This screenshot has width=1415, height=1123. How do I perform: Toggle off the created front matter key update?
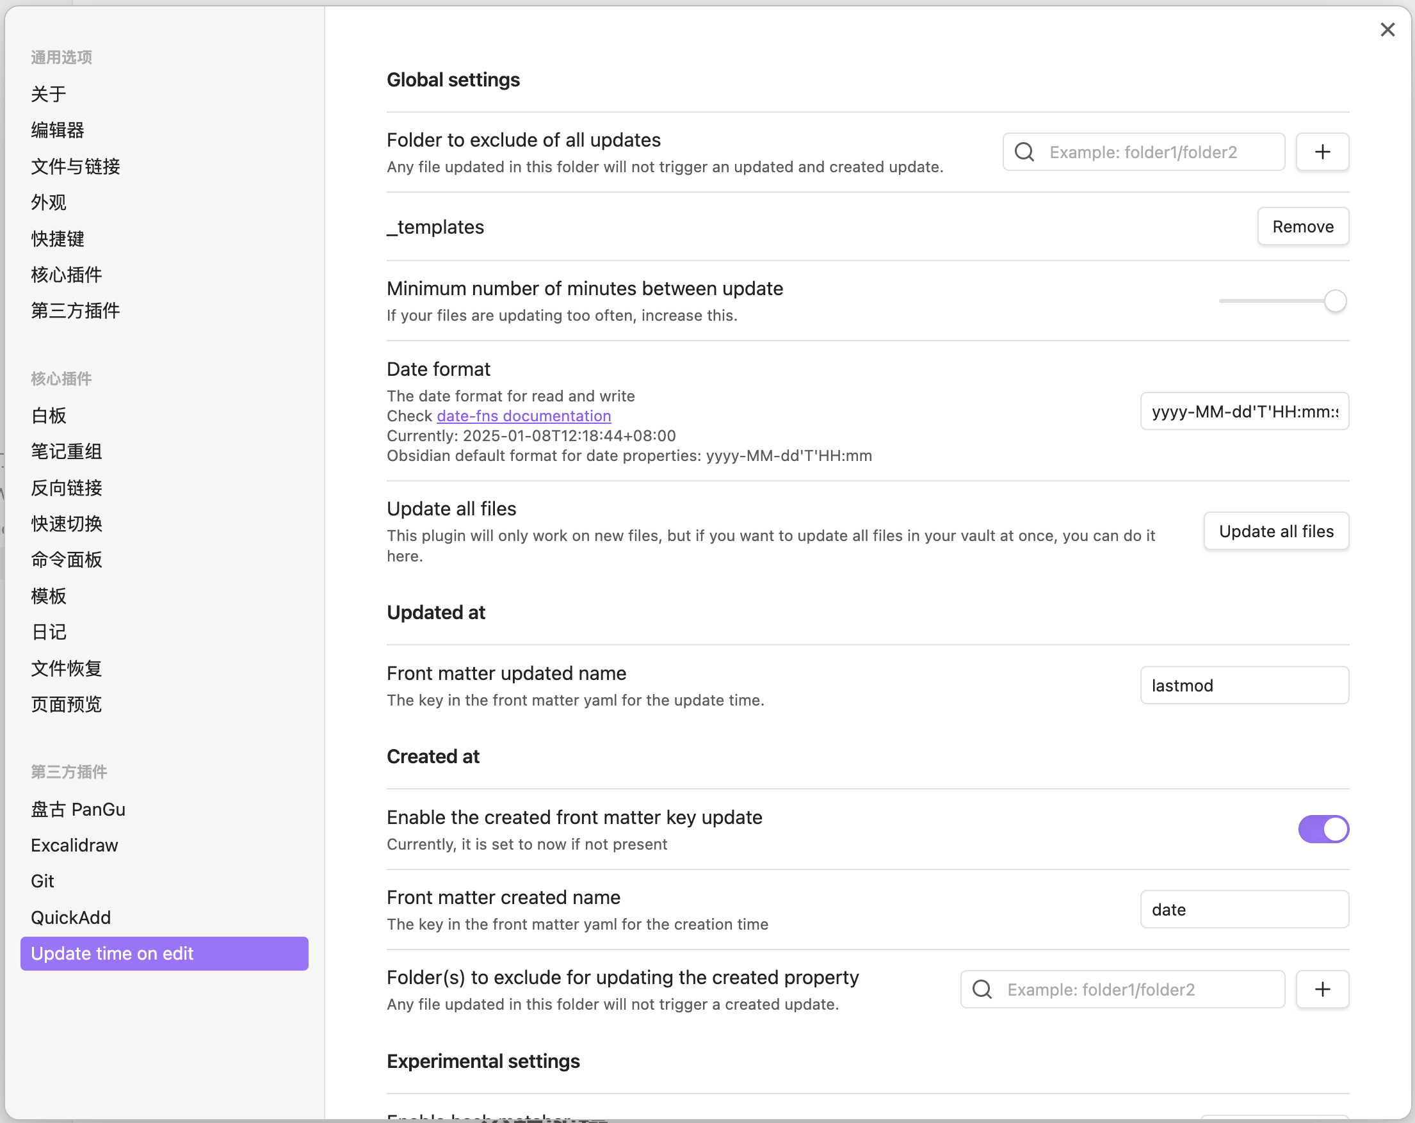coord(1322,829)
